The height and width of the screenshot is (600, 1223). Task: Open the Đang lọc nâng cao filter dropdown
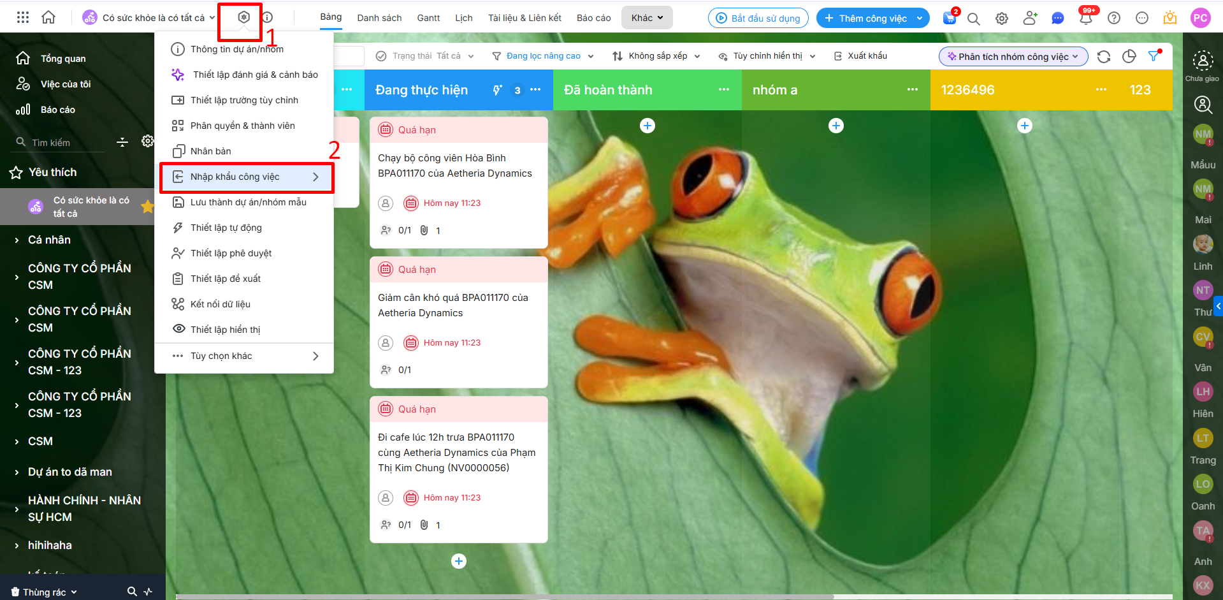tap(543, 56)
